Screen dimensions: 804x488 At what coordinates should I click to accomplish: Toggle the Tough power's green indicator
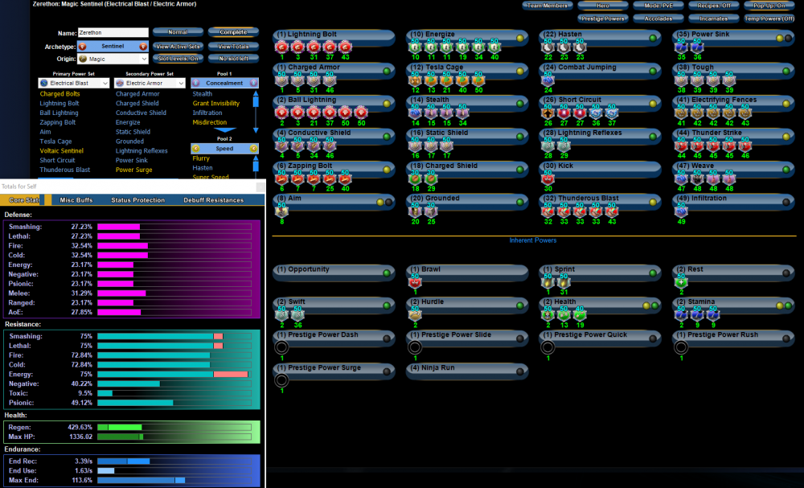786,71
